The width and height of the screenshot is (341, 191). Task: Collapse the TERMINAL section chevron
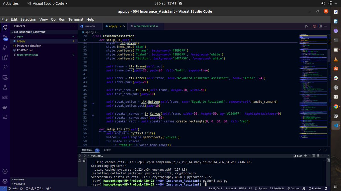(x=89, y=156)
